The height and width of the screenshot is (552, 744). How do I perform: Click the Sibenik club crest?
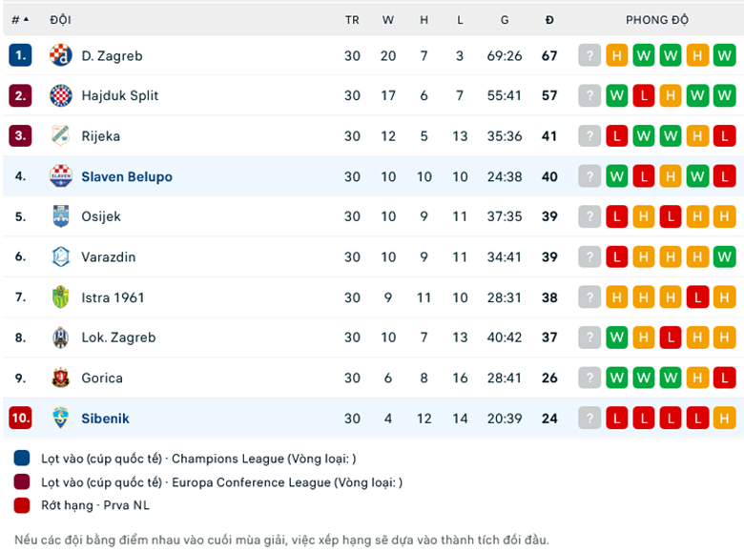(x=61, y=418)
